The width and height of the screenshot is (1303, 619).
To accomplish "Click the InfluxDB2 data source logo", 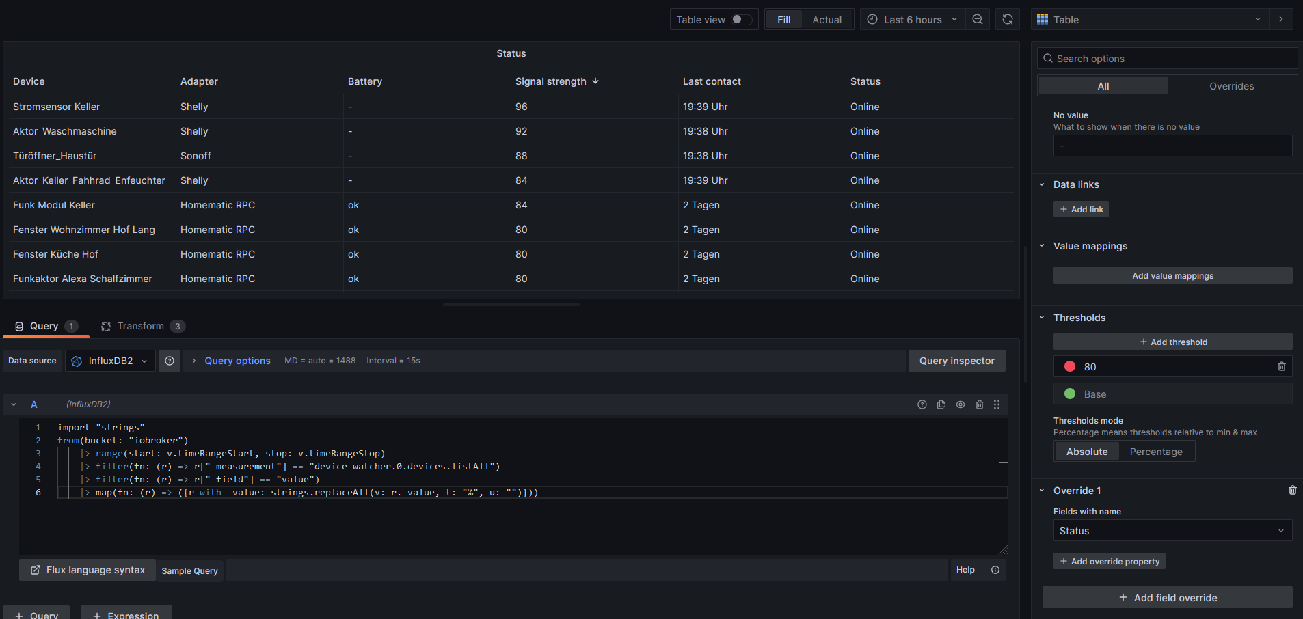I will (x=77, y=361).
